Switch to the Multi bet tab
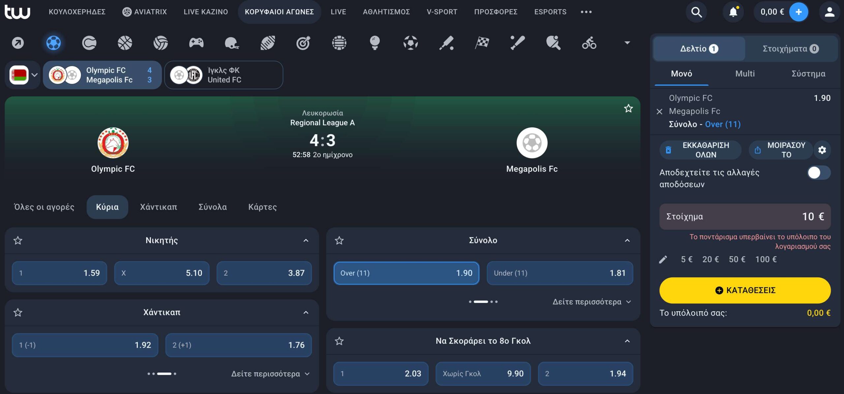 [x=745, y=74]
